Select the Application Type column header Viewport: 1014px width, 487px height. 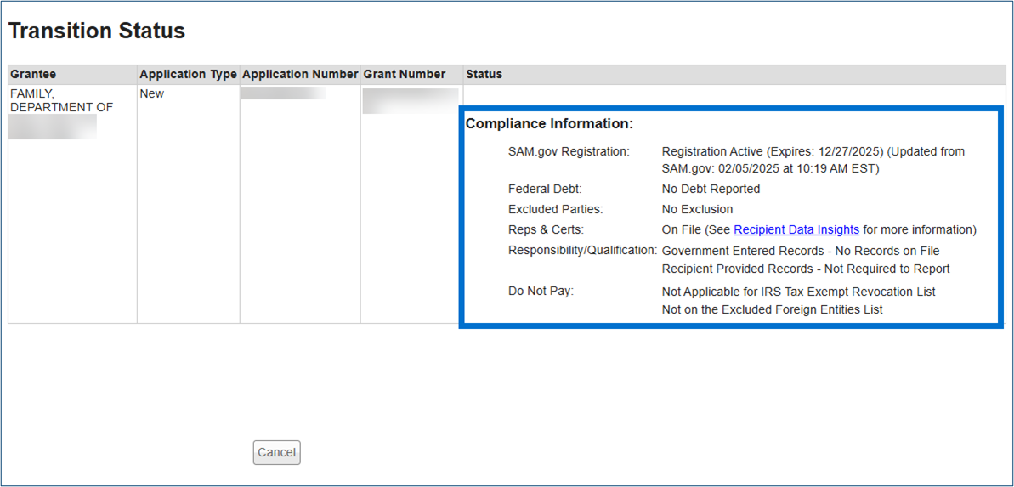tap(188, 74)
